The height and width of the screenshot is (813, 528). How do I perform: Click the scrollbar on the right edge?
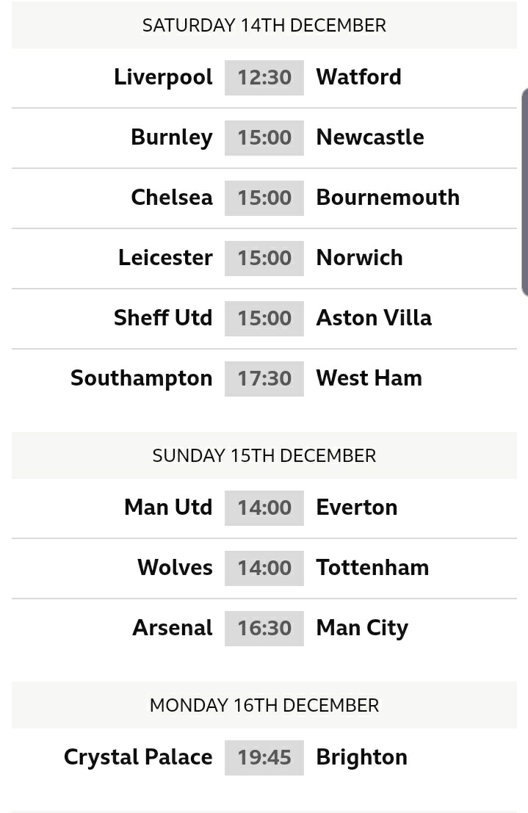524,192
